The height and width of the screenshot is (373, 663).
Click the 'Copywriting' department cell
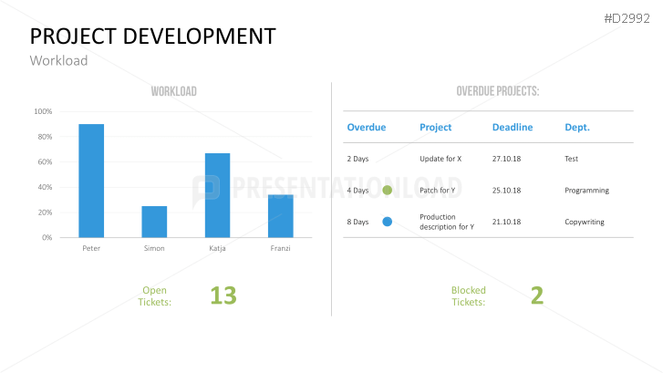585,222
